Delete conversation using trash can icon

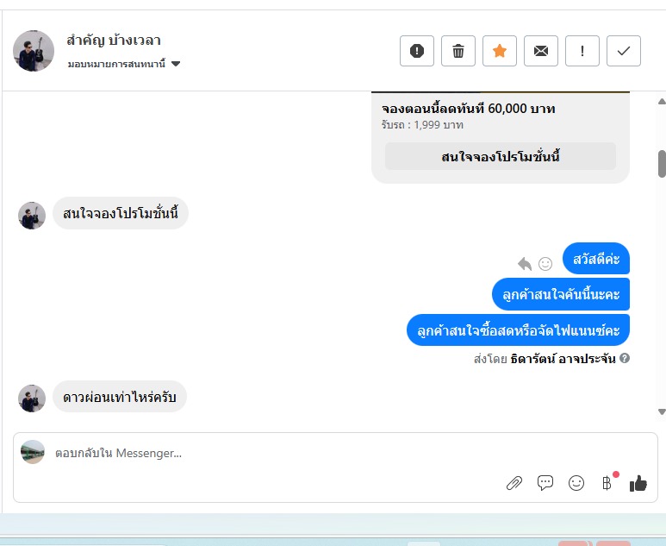(x=457, y=51)
